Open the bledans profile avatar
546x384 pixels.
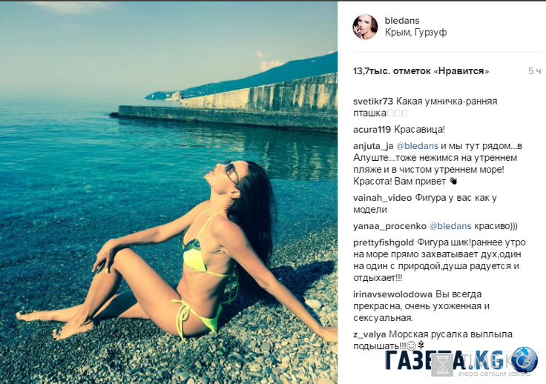tap(365, 27)
